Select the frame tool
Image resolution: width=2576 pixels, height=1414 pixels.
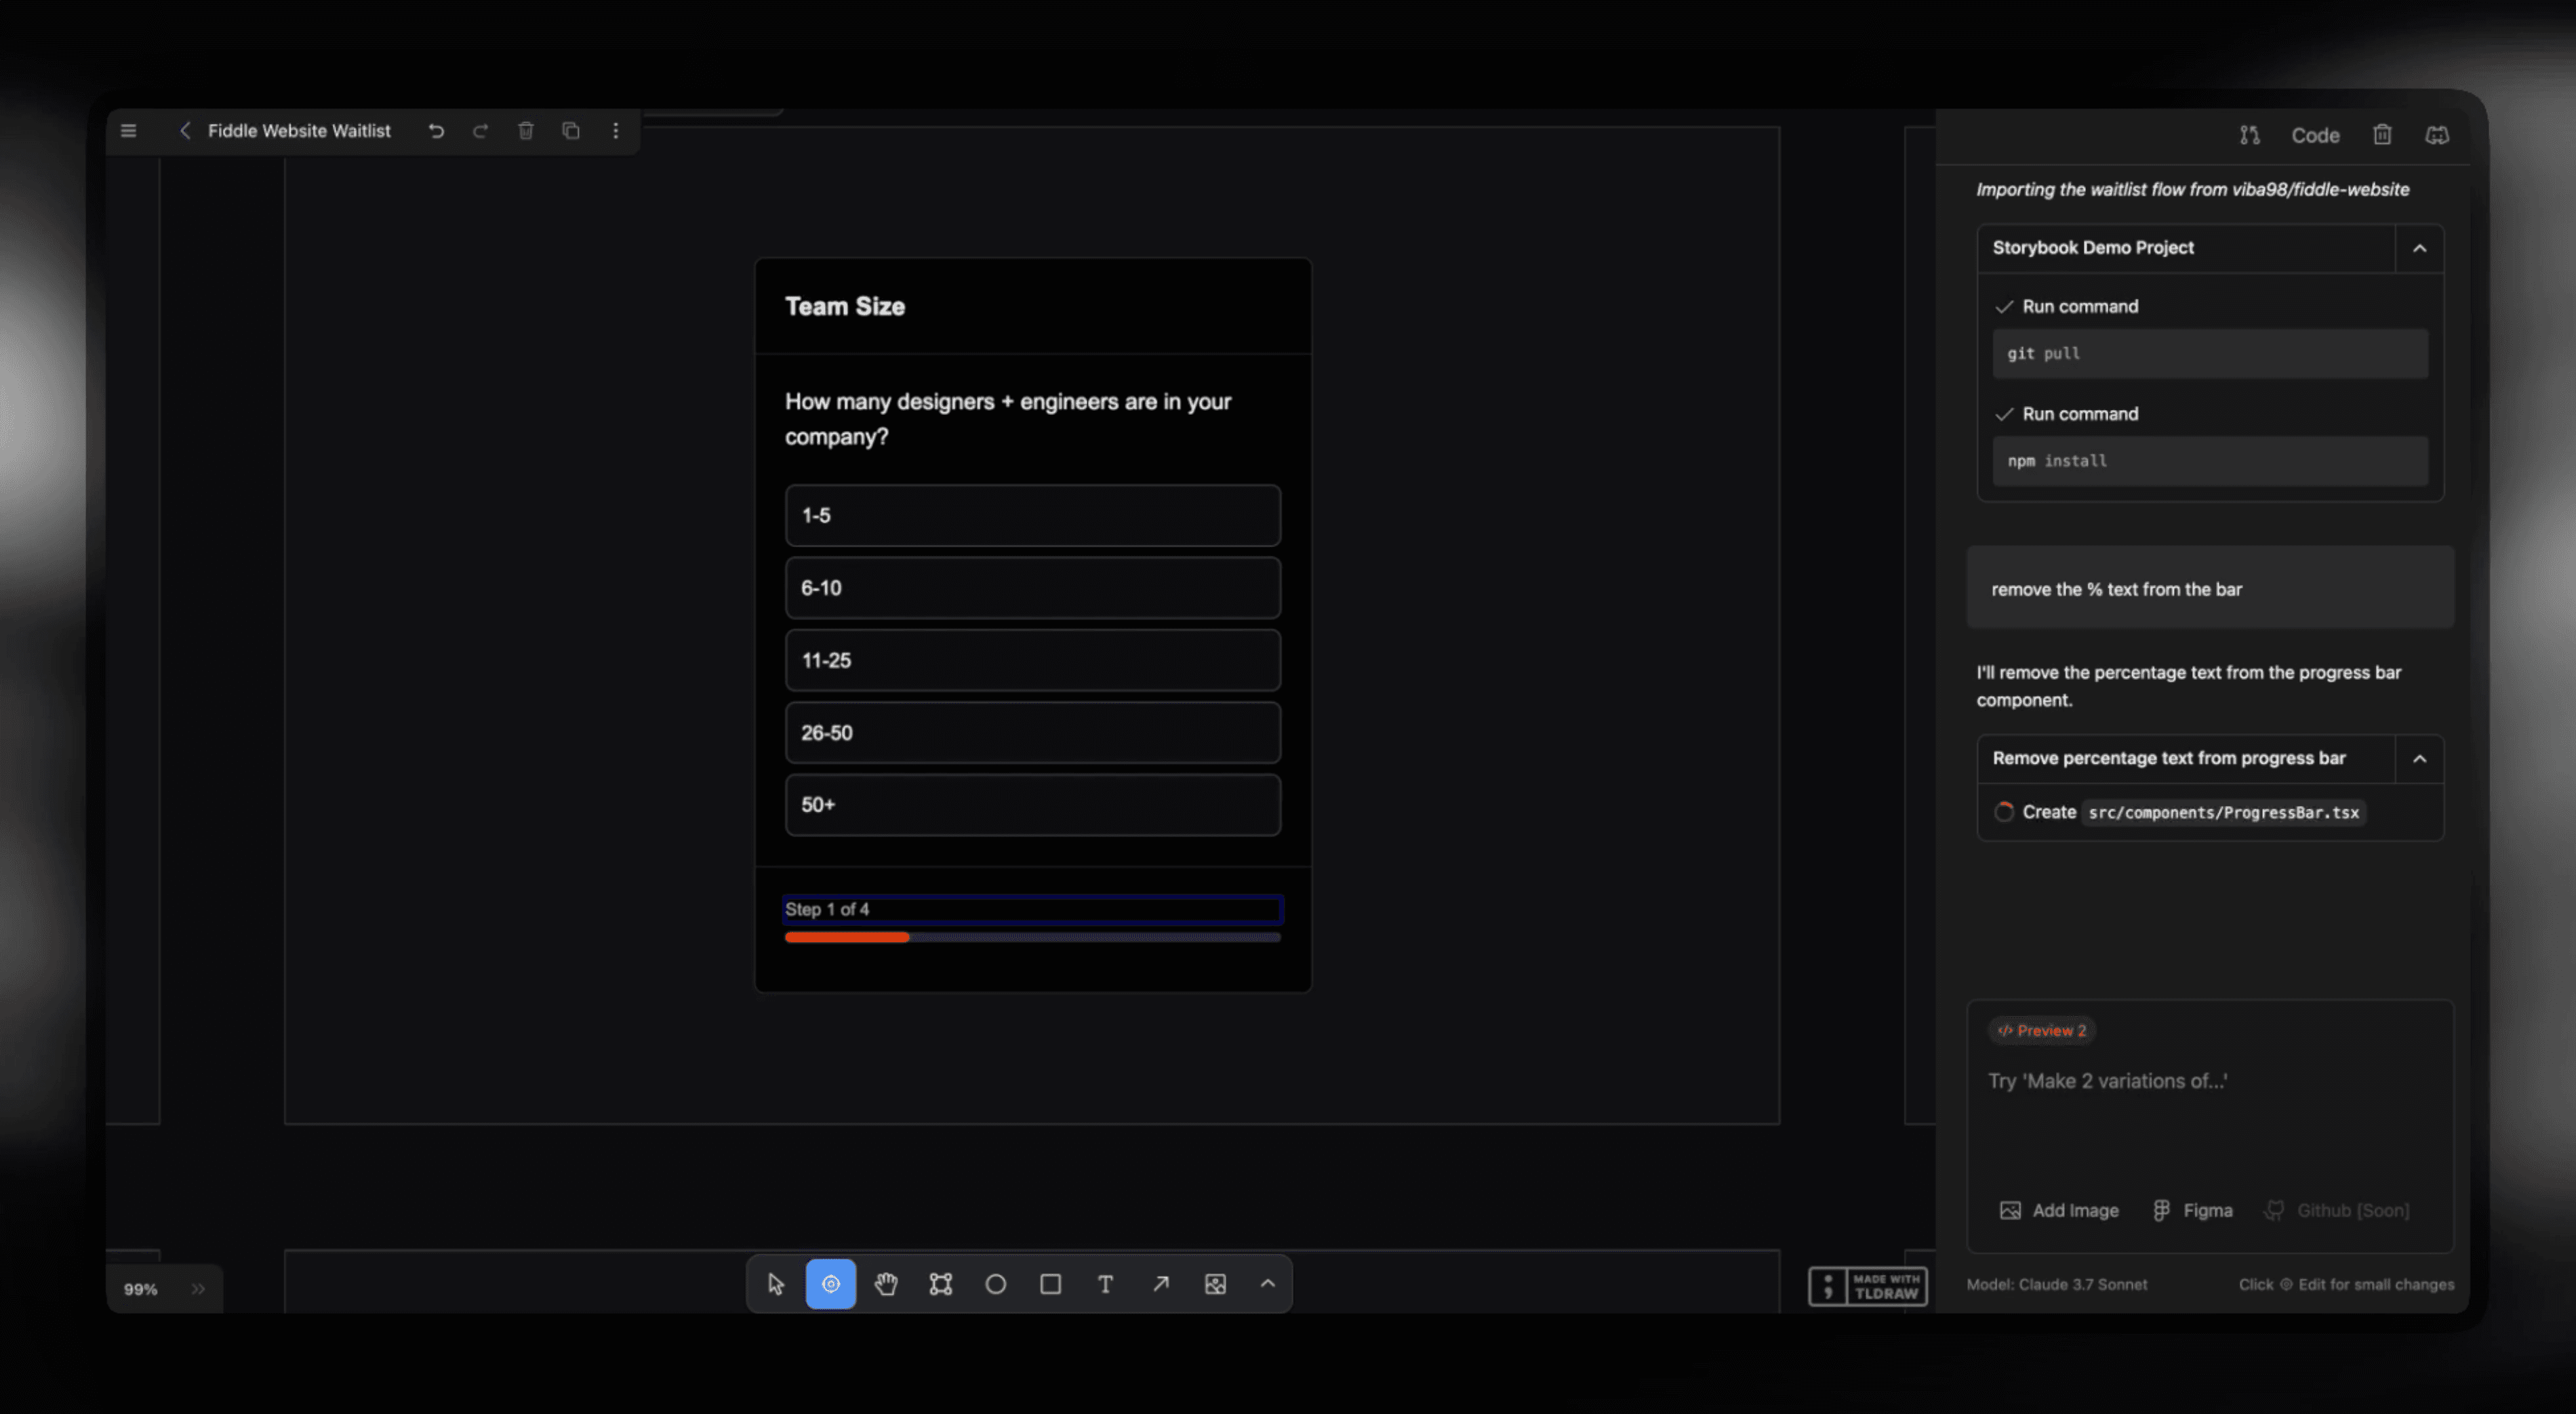click(941, 1284)
